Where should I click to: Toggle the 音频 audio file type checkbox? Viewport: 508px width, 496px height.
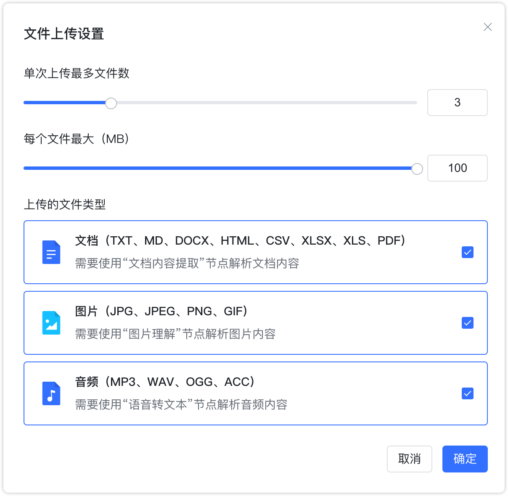(467, 393)
